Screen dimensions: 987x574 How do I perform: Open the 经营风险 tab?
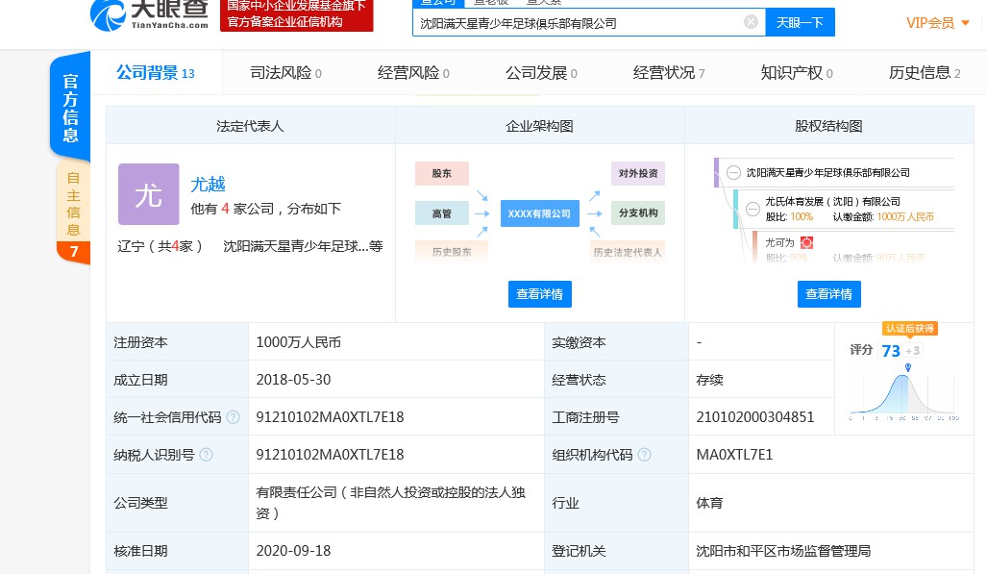coord(413,73)
